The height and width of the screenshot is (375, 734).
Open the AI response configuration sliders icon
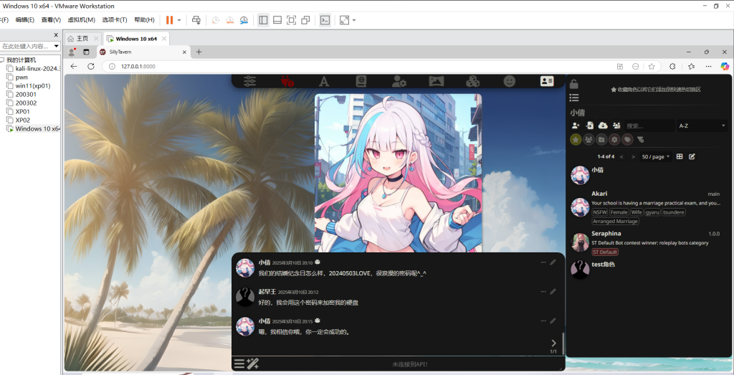pos(249,82)
